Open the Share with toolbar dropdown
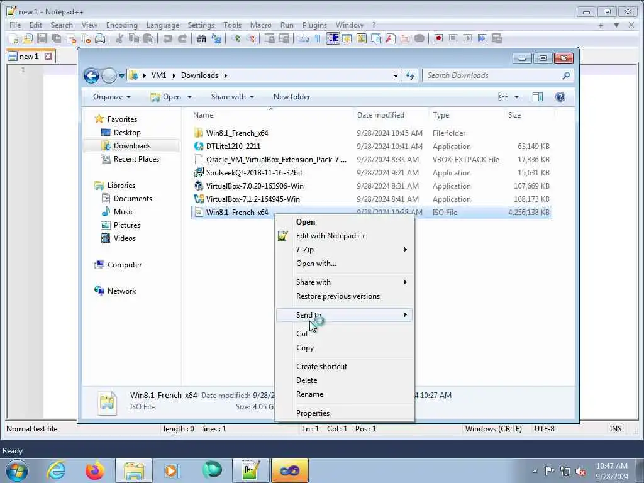Viewport: 644px width, 483px height. (233, 97)
